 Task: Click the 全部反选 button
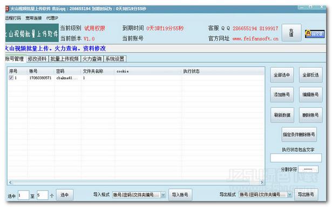310,75
